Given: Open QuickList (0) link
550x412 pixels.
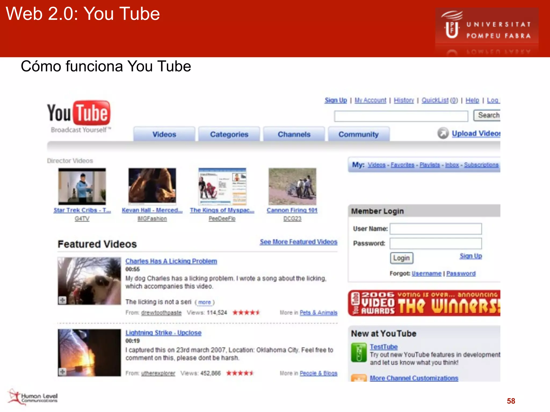Looking at the screenshot, I should coord(440,100).
